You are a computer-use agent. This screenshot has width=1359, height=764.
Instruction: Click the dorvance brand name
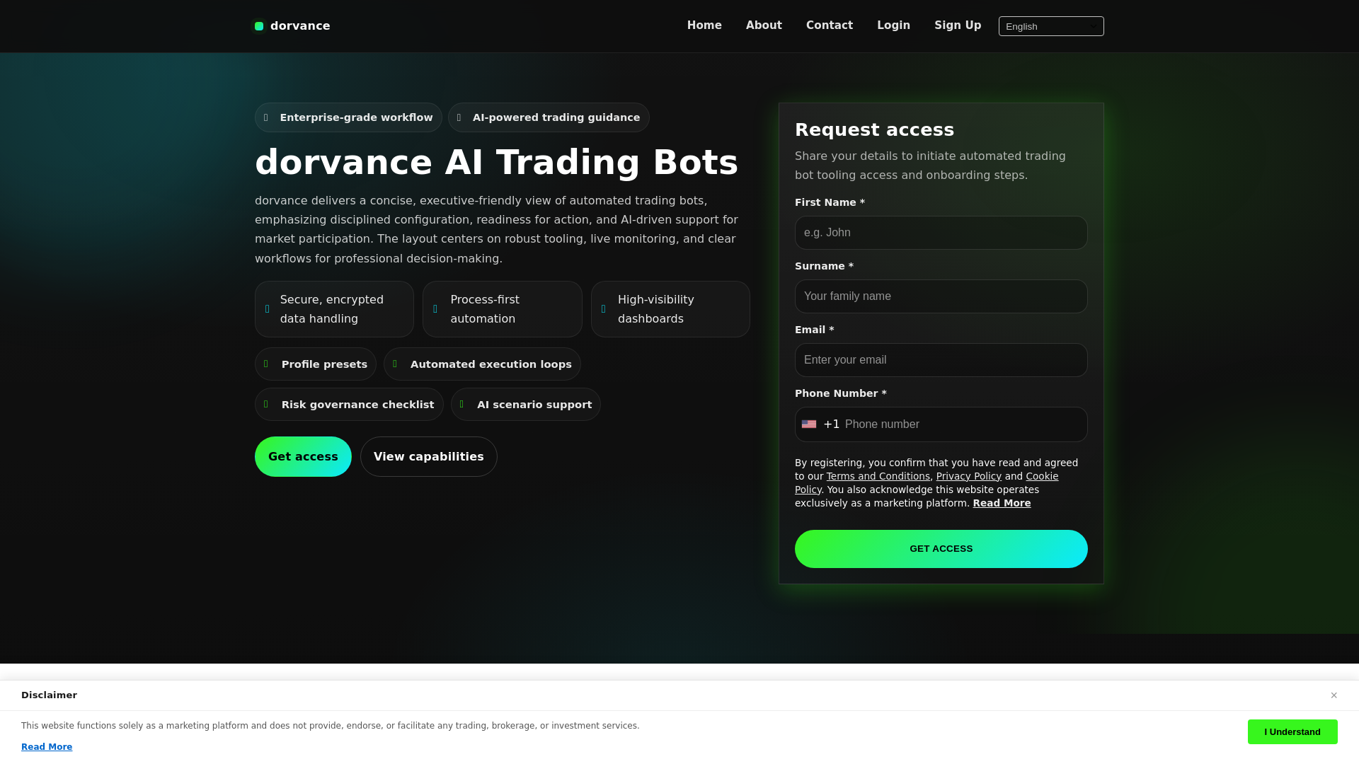300,26
